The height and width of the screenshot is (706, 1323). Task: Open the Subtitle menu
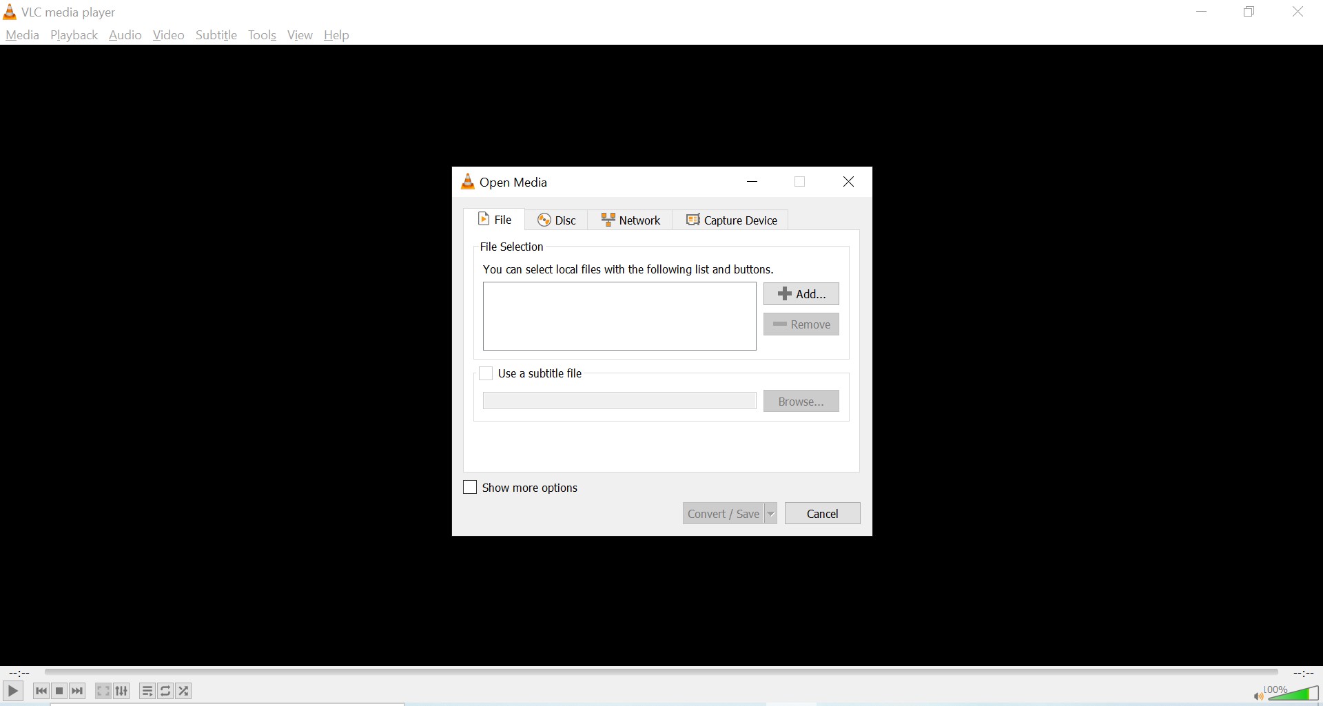216,35
